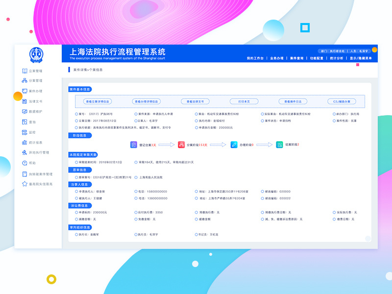This screenshot has height=294, width=392.
Task: Select 统计分析 in the top navigation
Action: 337,58
